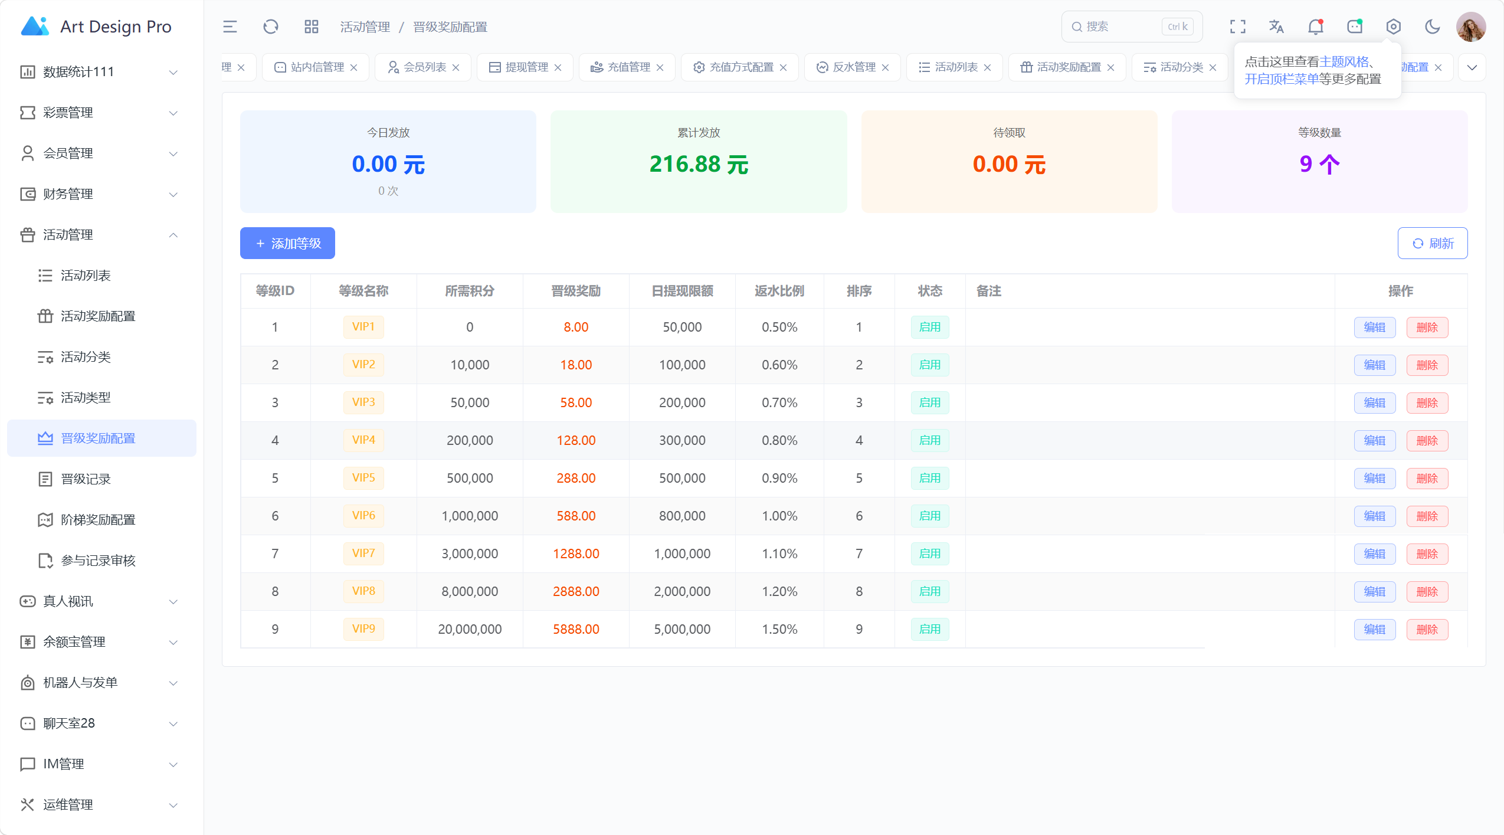Click the 刷新 button

(1432, 243)
